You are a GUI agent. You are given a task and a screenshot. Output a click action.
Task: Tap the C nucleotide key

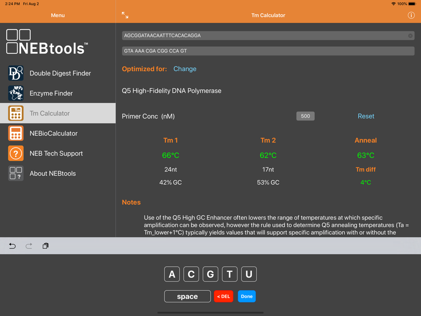coord(191,274)
